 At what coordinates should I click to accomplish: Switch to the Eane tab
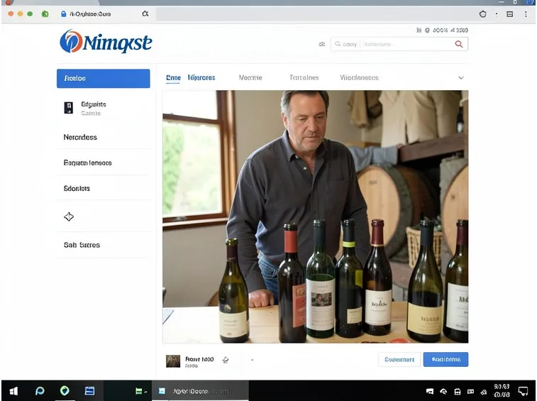pos(173,78)
